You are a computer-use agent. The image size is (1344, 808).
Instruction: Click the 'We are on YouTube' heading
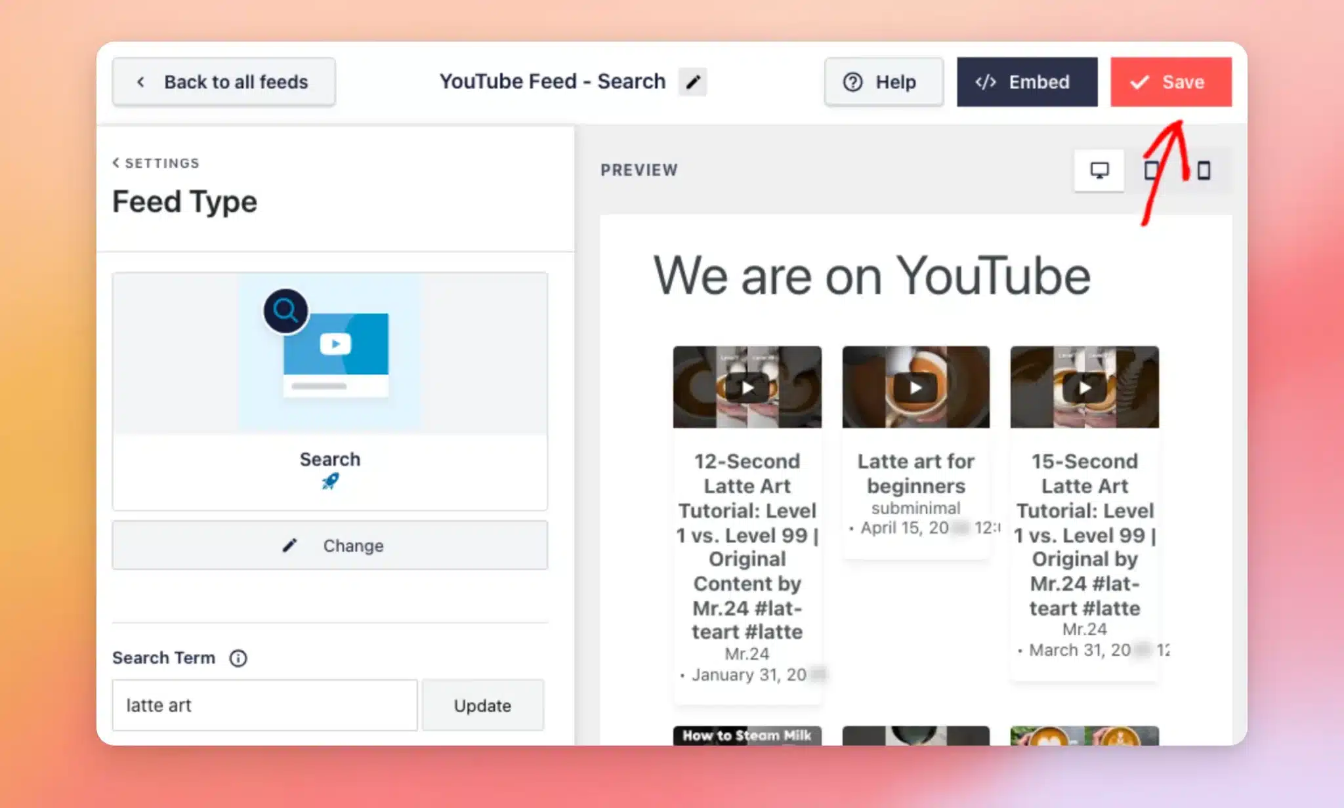pos(872,276)
